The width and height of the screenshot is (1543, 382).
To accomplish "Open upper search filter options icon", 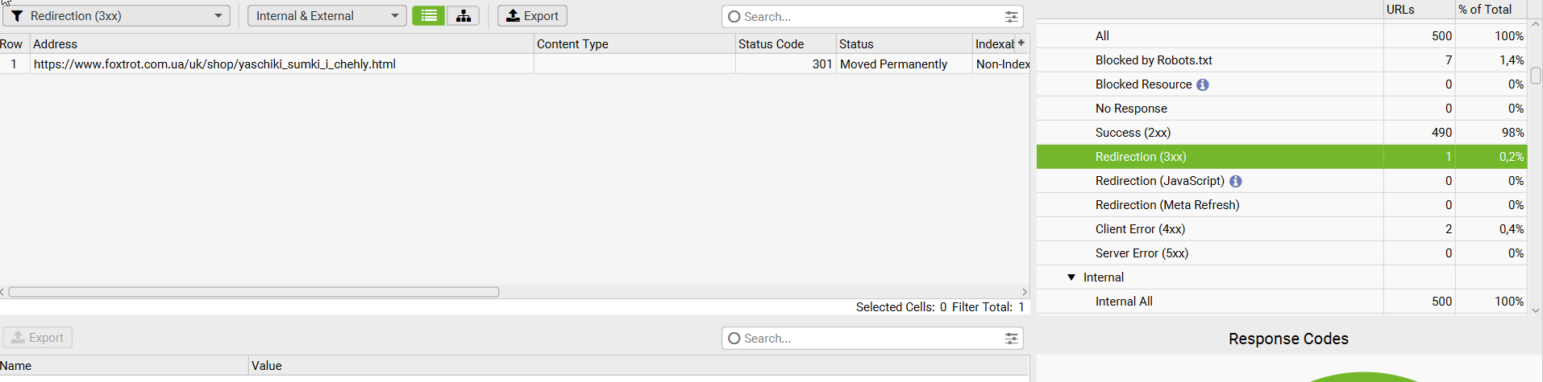I will click(x=1011, y=17).
